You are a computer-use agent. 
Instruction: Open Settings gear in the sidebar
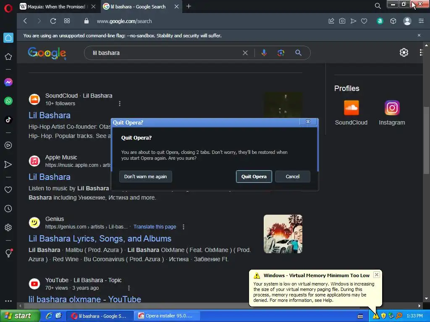pyautogui.click(x=8, y=228)
